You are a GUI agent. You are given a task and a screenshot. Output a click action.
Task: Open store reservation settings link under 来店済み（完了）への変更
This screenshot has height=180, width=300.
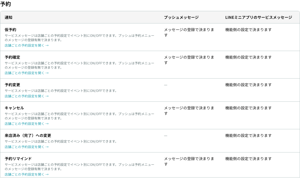click(x=27, y=147)
